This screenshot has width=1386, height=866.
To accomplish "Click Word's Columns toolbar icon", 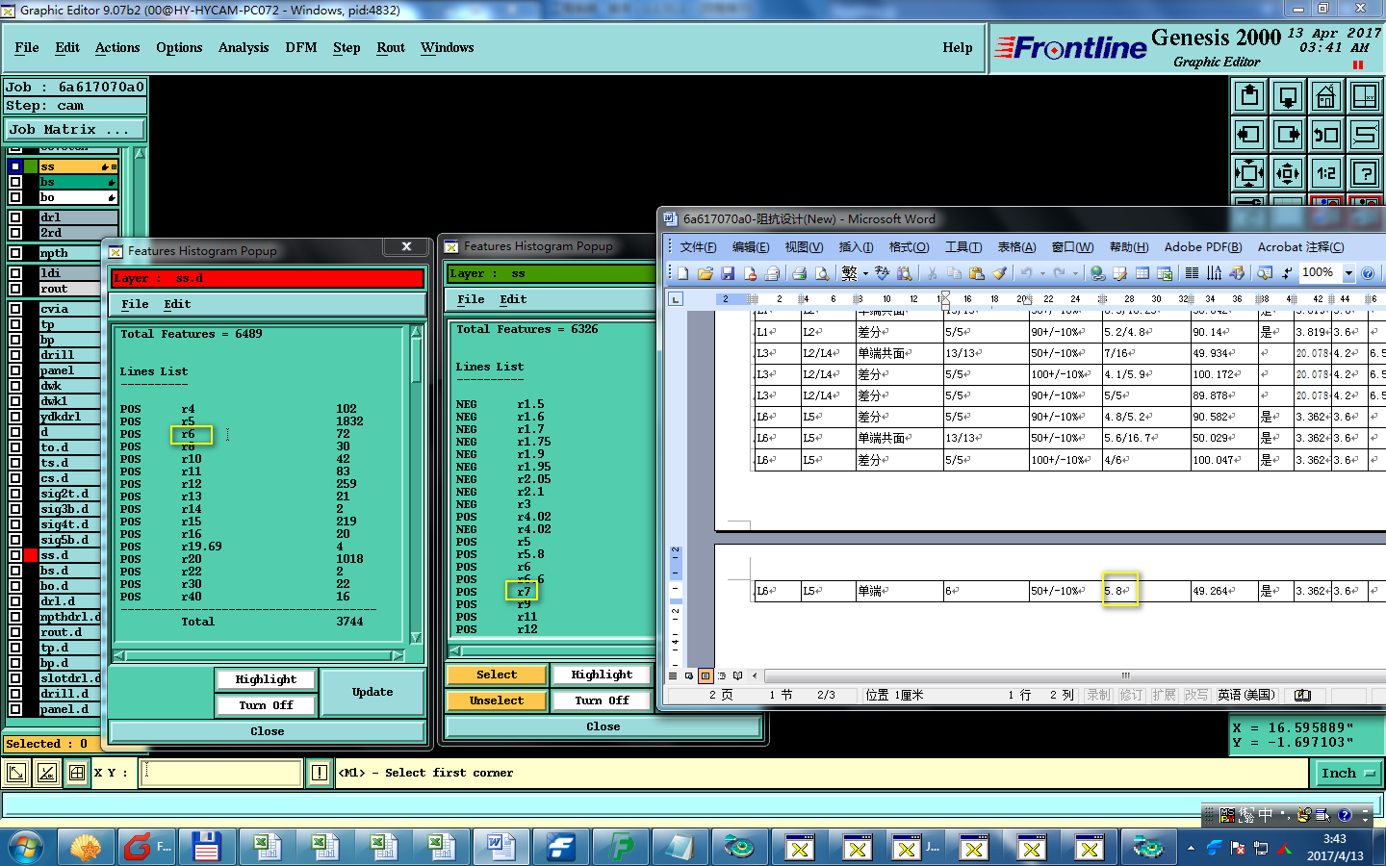I will coord(1192,273).
